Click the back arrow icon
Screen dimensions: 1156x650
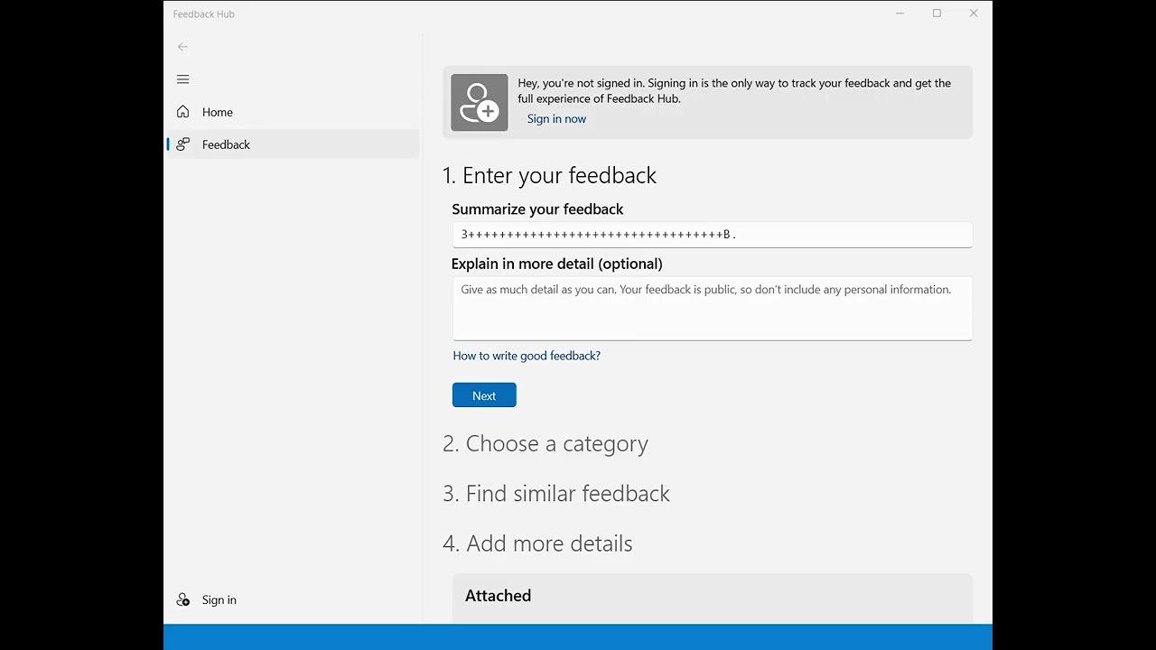click(x=182, y=47)
